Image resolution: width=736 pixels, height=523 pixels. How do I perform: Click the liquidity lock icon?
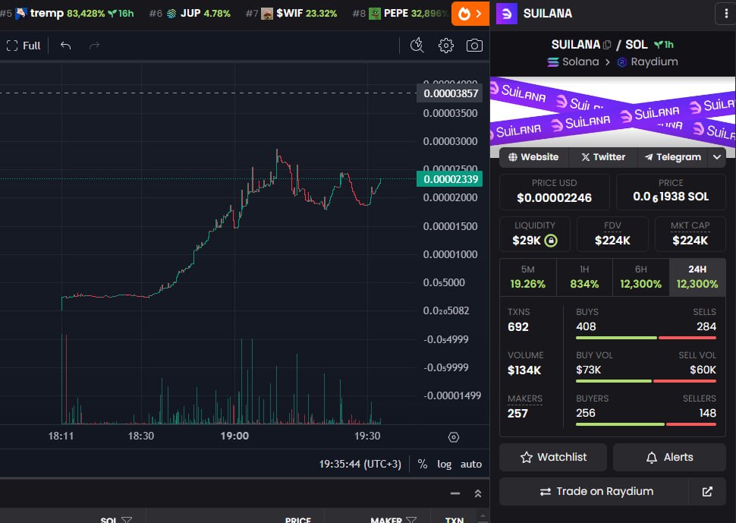coord(551,241)
